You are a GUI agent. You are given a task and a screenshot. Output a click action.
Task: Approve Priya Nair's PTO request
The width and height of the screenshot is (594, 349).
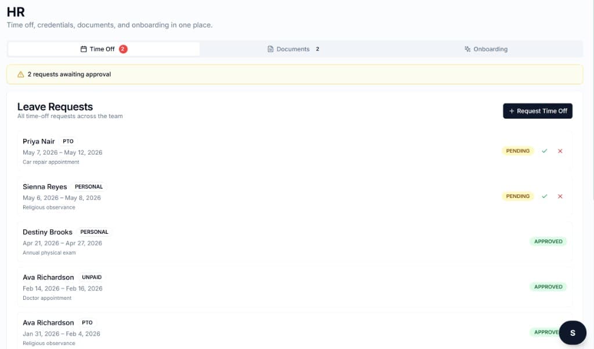(x=544, y=151)
